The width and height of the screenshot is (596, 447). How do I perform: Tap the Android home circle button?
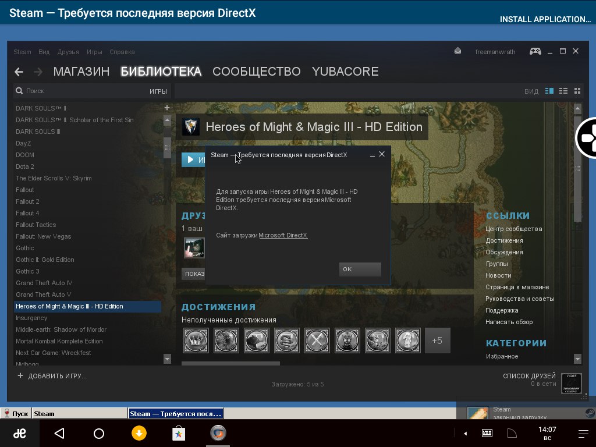coord(99,433)
